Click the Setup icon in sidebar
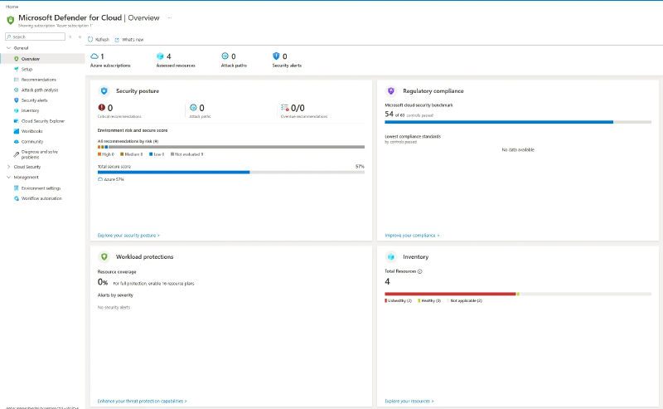The width and height of the screenshot is (663, 409). pos(17,69)
